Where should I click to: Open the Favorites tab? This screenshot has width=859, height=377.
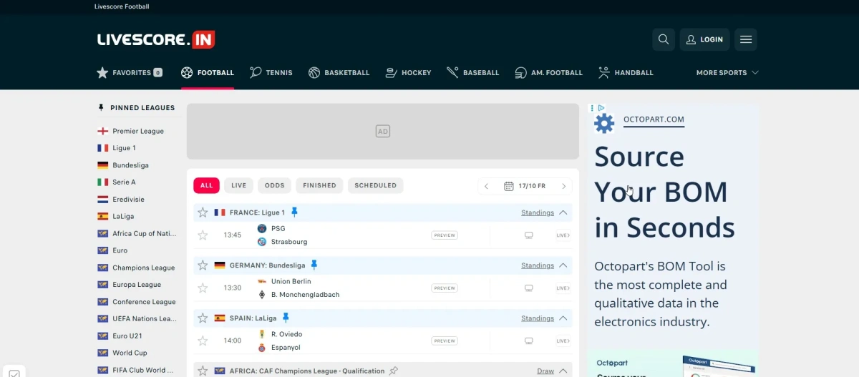point(130,72)
